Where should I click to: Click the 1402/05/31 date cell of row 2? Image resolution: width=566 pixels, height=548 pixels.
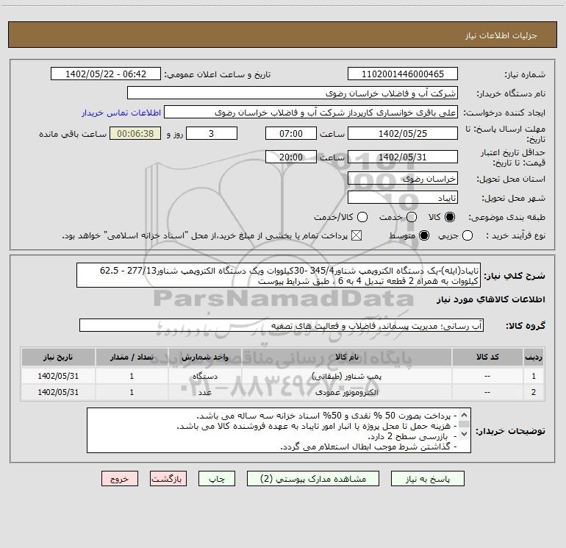point(58,392)
